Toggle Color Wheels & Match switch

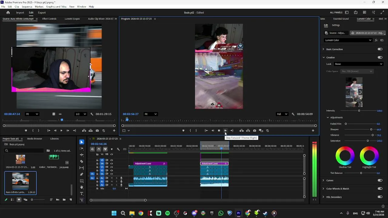click(380, 189)
